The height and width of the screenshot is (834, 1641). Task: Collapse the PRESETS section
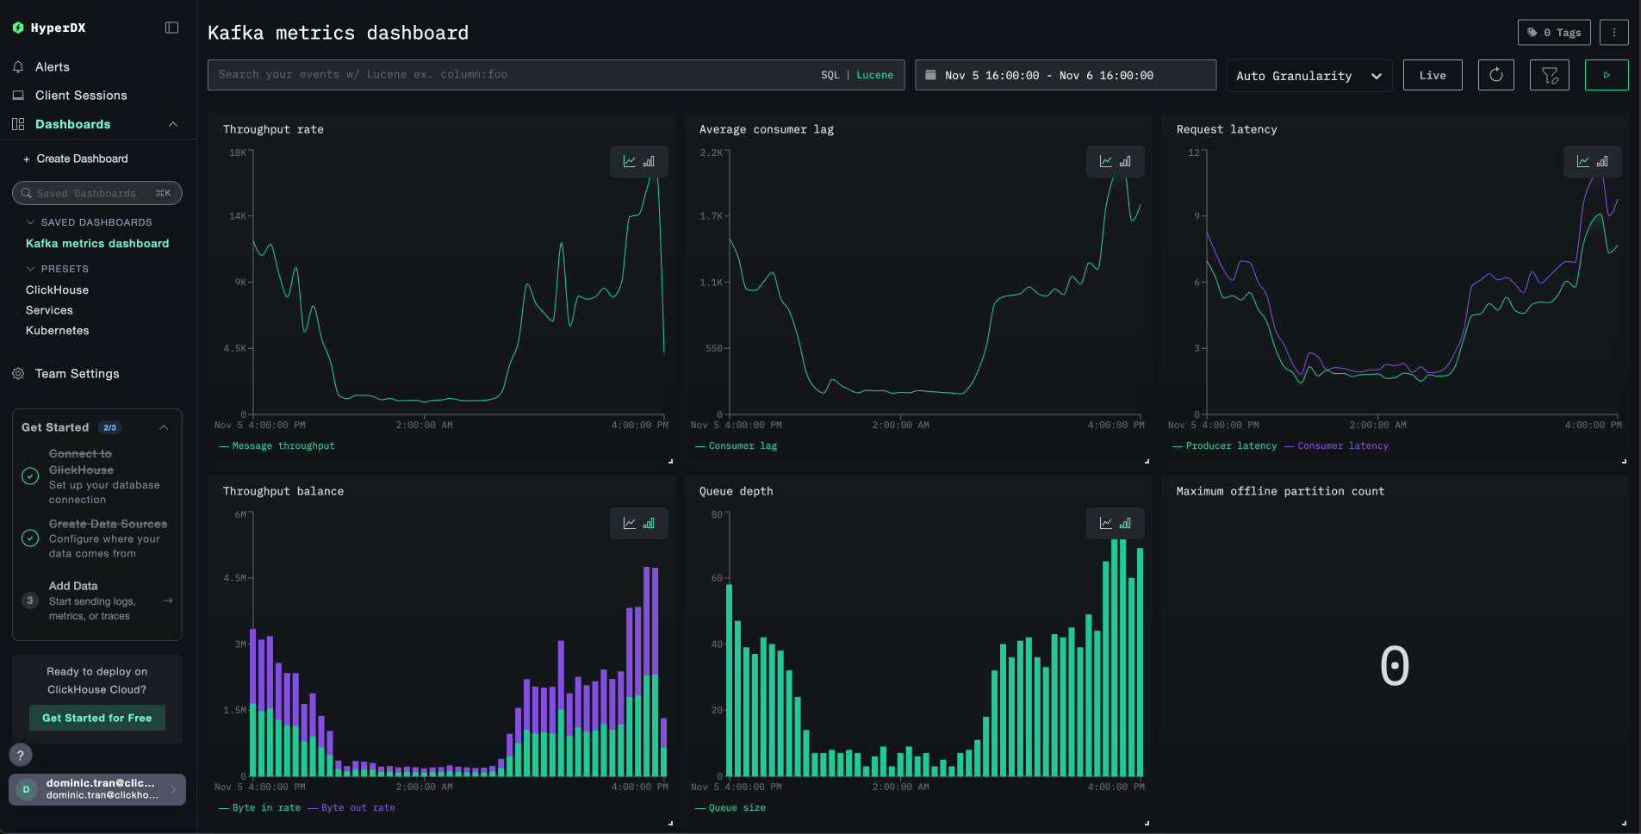(x=29, y=268)
